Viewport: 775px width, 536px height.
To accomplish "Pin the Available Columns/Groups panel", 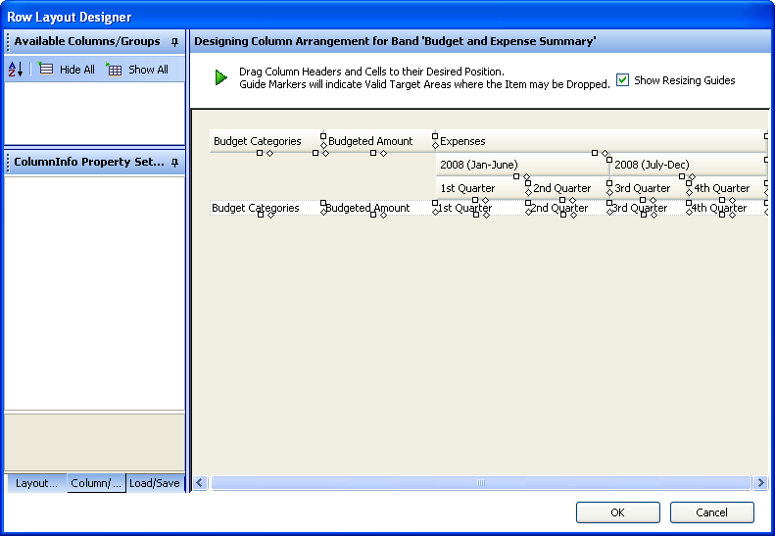I will point(174,42).
